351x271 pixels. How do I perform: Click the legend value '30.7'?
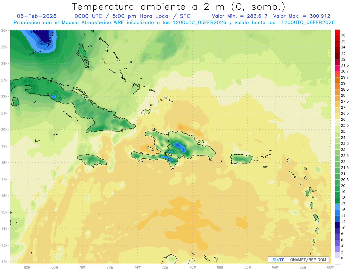tap(345, 71)
